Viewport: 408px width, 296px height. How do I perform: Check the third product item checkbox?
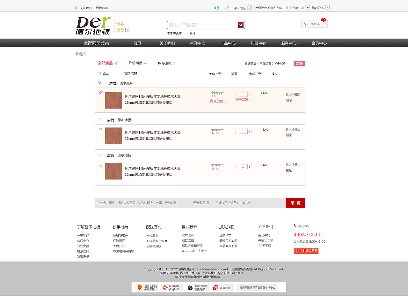[x=100, y=165]
